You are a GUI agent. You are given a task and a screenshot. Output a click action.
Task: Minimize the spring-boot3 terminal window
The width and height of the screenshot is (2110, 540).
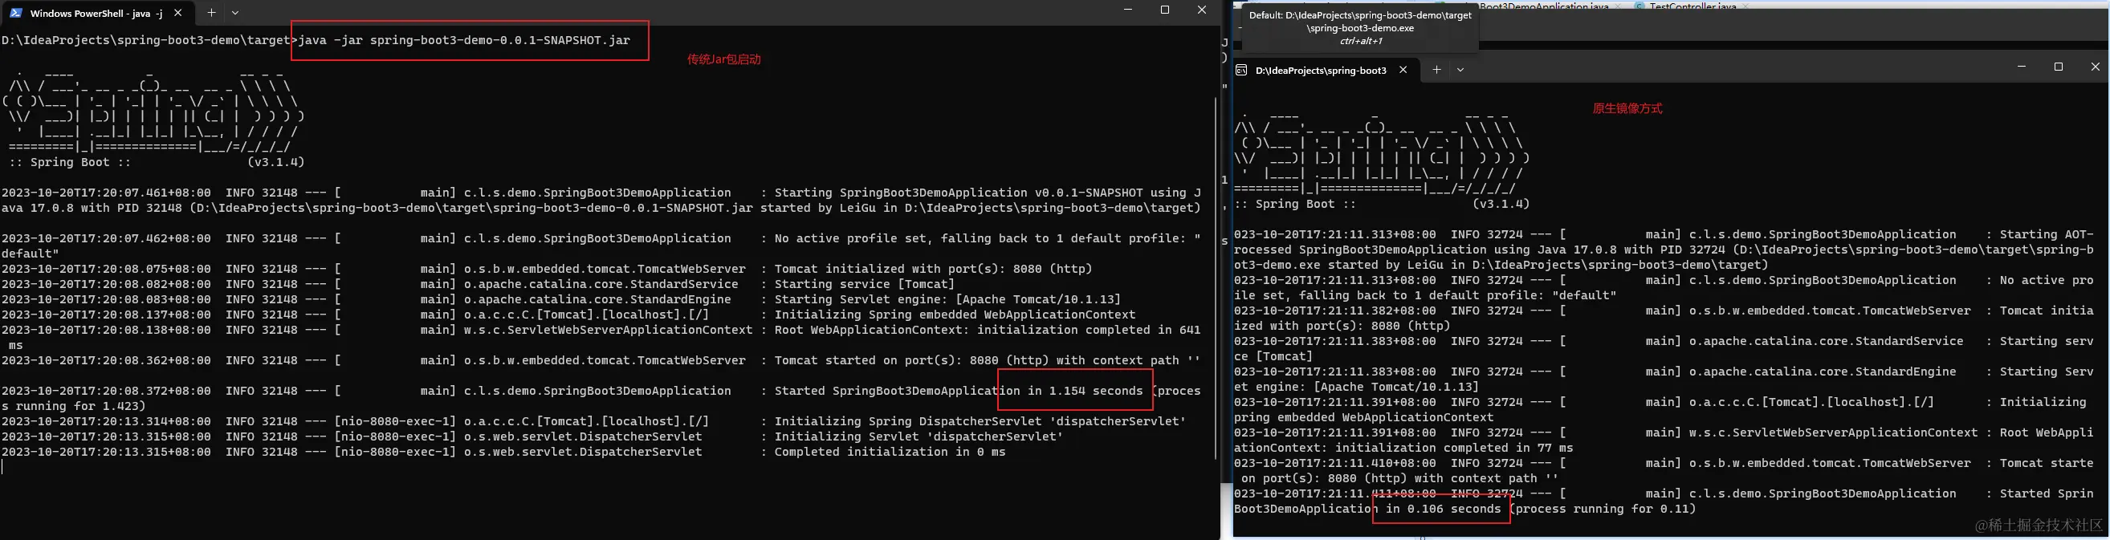pos(2022,67)
